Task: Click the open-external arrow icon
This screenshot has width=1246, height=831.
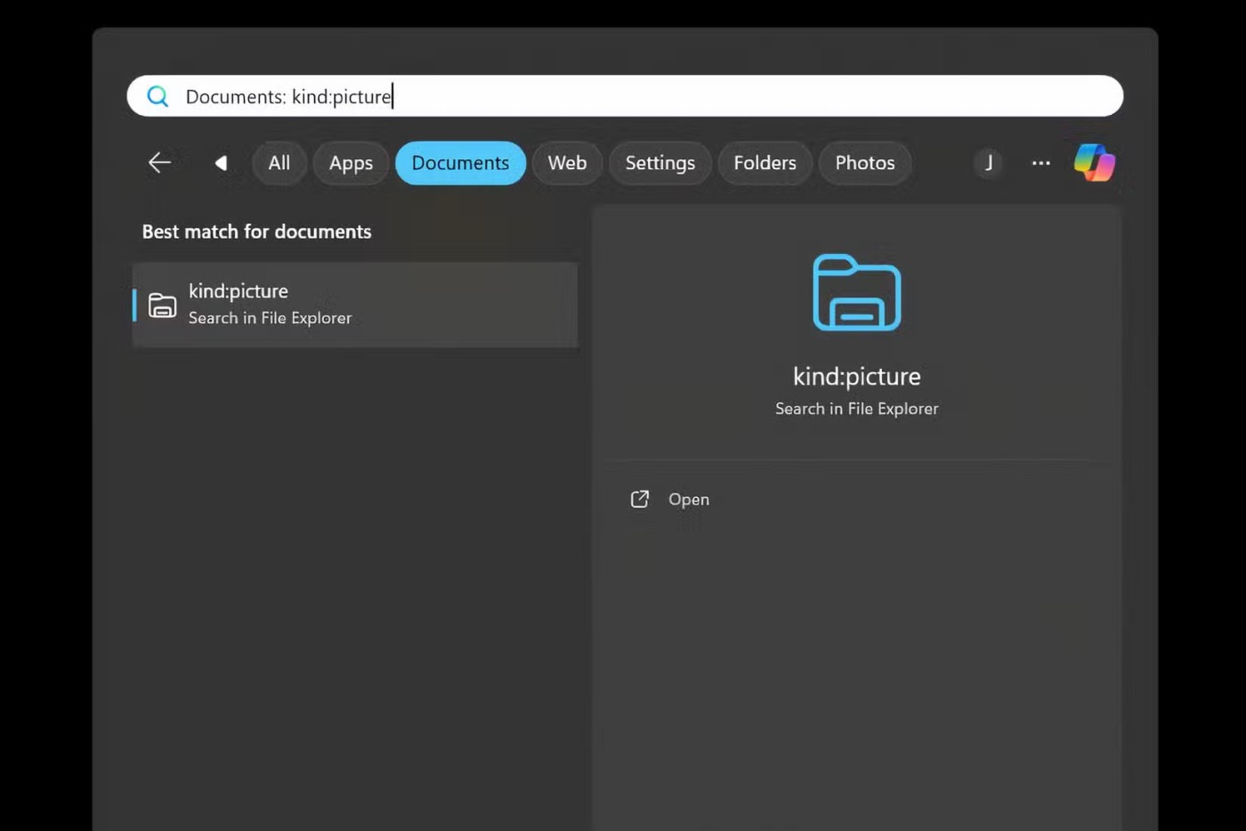Action: click(x=640, y=500)
